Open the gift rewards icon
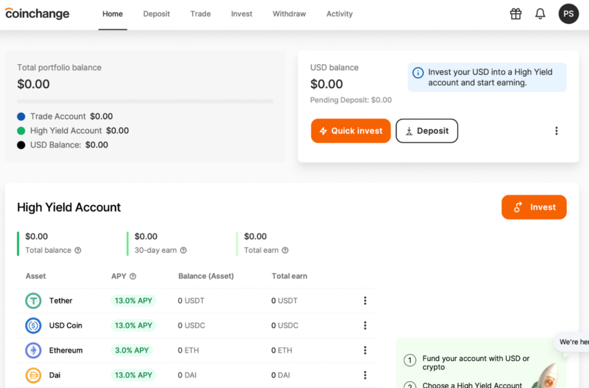 515,14
